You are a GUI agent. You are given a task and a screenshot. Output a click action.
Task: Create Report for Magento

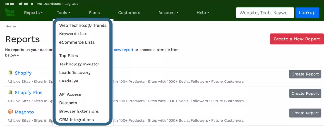305,113
